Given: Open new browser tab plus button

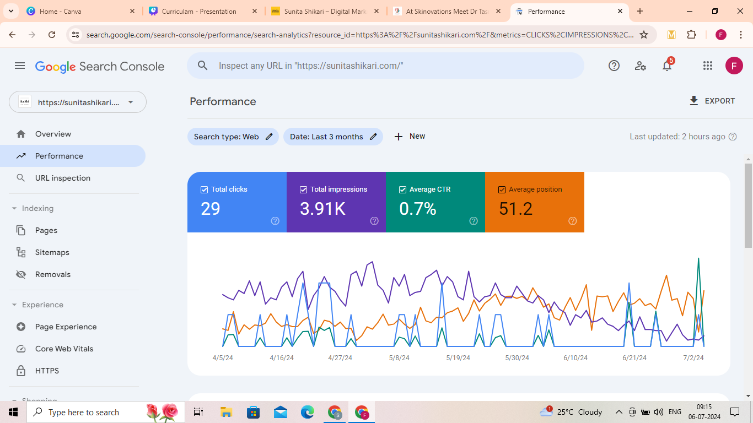Looking at the screenshot, I should 639,11.
